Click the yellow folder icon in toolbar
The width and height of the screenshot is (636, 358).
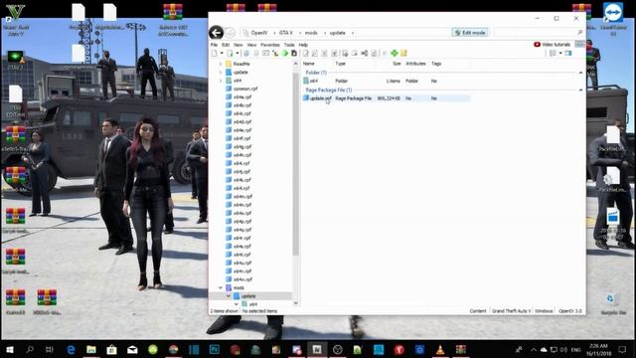point(403,53)
